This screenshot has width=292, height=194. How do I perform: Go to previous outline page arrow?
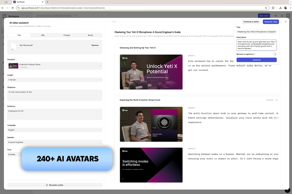[109, 22]
